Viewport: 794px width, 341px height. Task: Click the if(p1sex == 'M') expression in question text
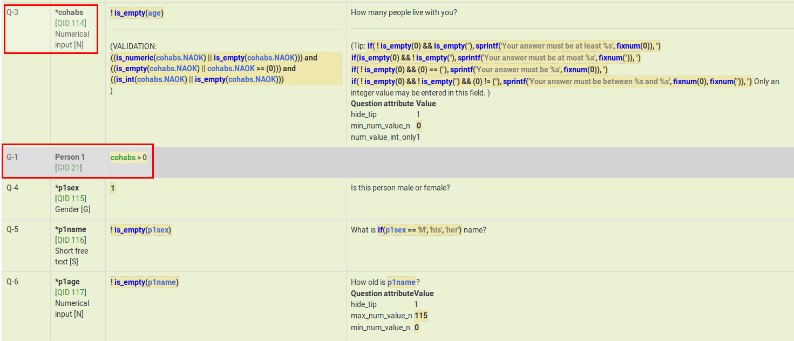[x=419, y=230]
